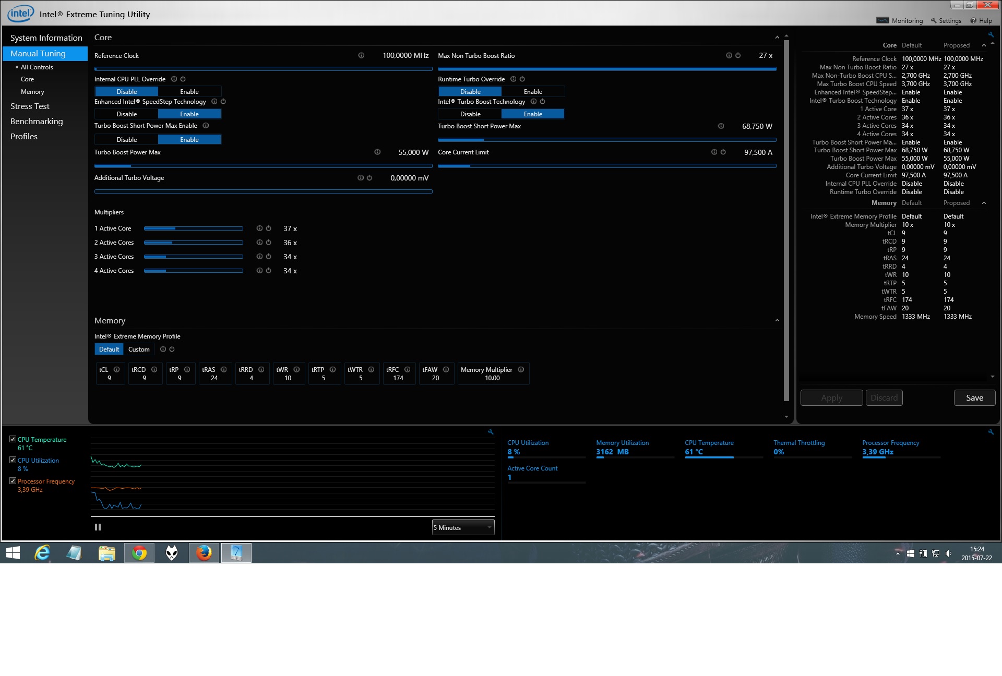The height and width of the screenshot is (676, 1002).
Task: Enable Runtime Turbo Override
Action: [533, 91]
